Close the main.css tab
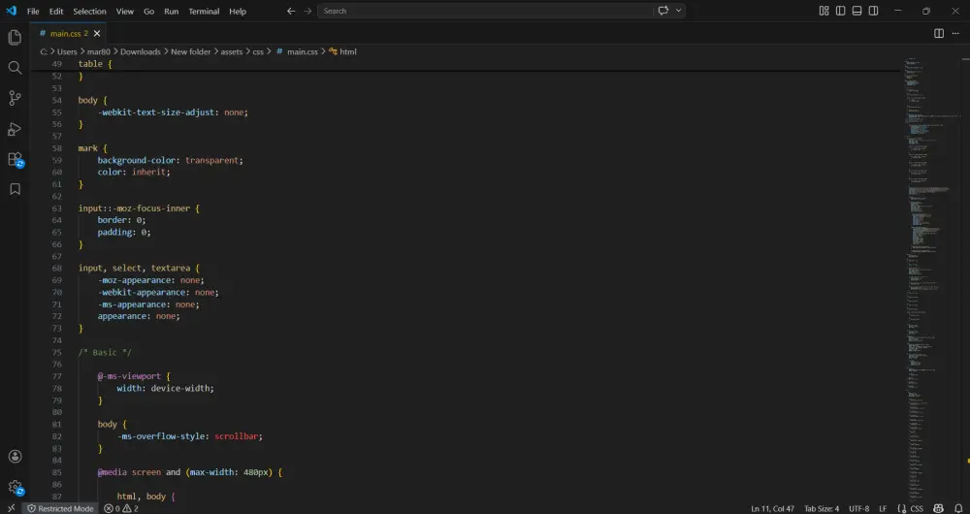Screen dimensions: 970x514 [x=96, y=33]
